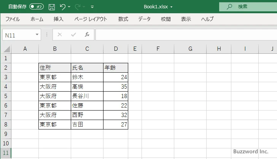Screen dimensions: 277x159
Task: Select 大阪府 cell in row 7
Action: 55,115
